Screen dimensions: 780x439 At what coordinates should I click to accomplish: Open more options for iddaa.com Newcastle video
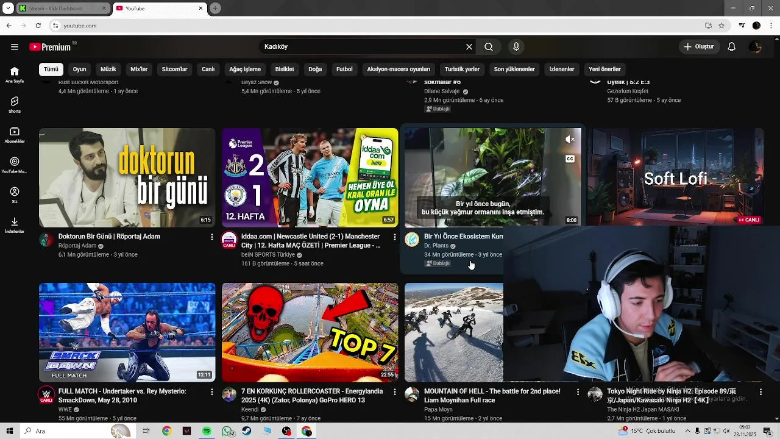[395, 237]
